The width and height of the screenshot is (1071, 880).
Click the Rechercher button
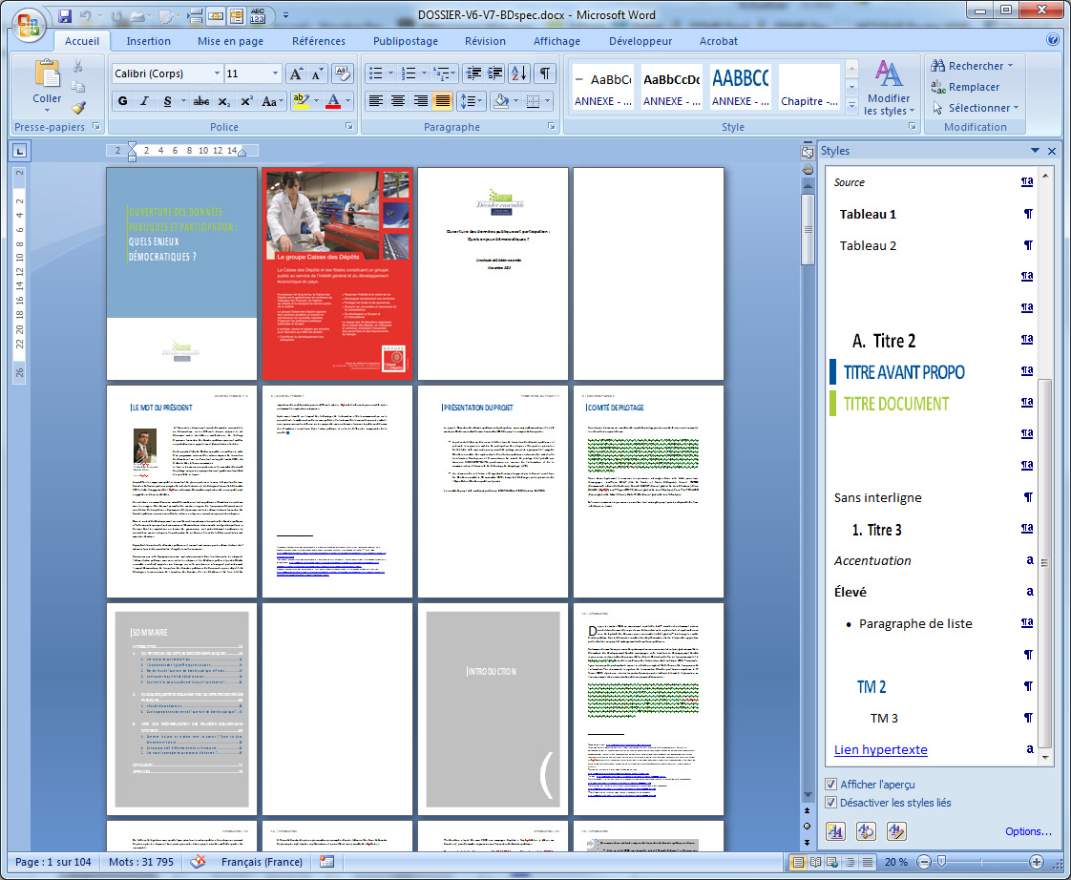971,66
